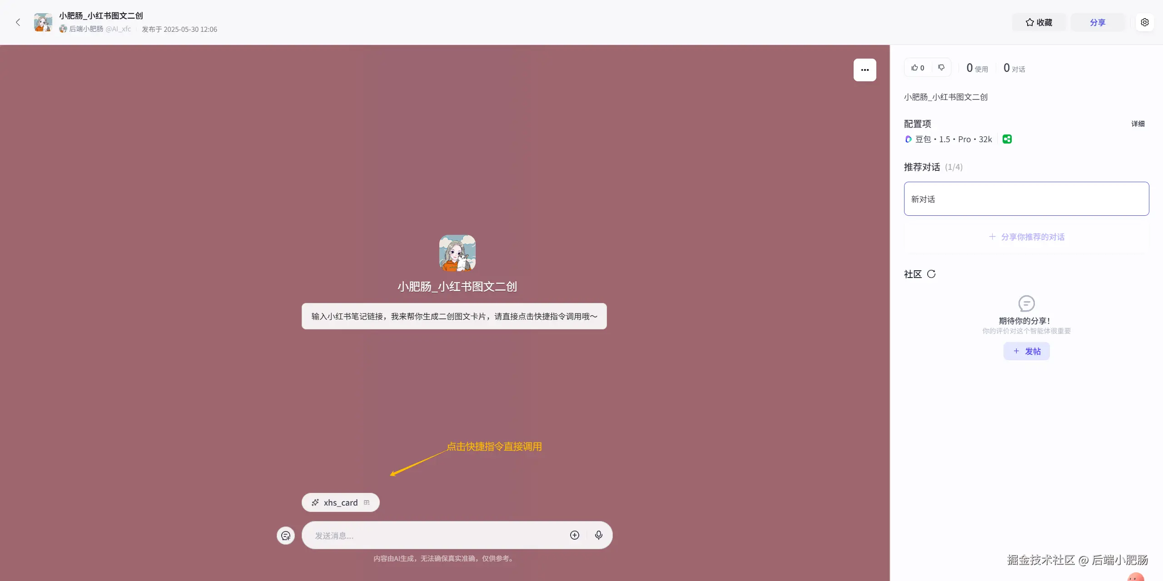Expand 详细 configuration details
The height and width of the screenshot is (581, 1163).
[1138, 124]
